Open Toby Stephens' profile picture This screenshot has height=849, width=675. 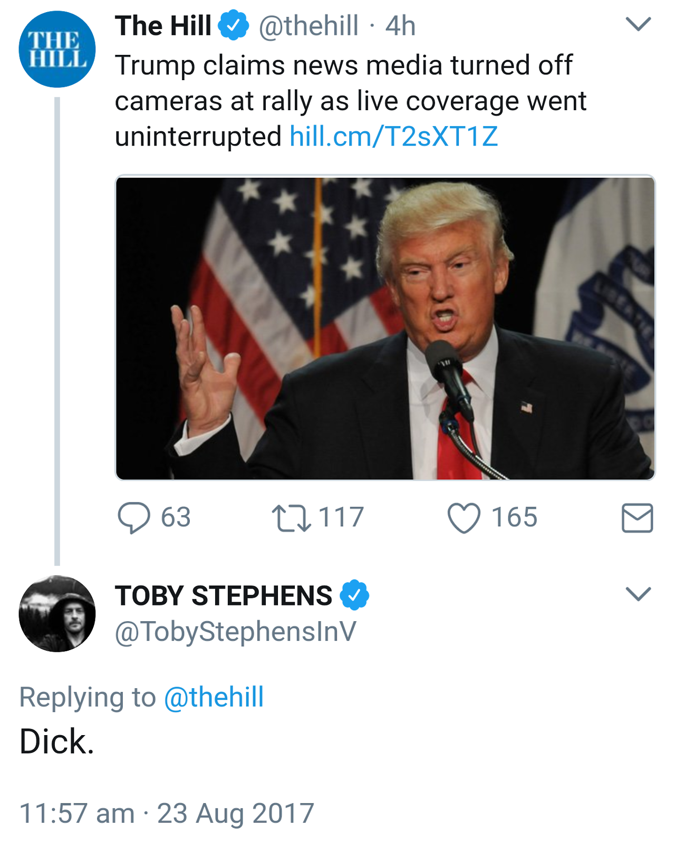pos(57,614)
